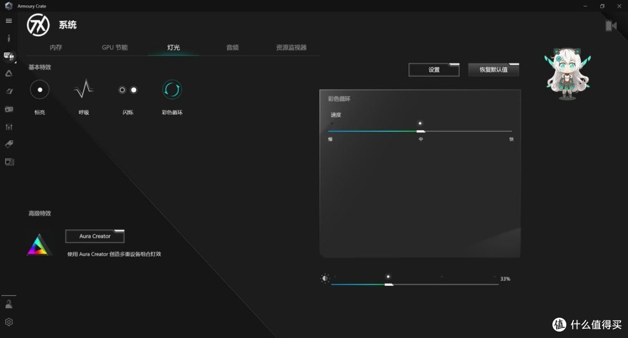628x338 pixels.
Task: Open the Settings gear at sidebar bottom
Action: pyautogui.click(x=9, y=322)
